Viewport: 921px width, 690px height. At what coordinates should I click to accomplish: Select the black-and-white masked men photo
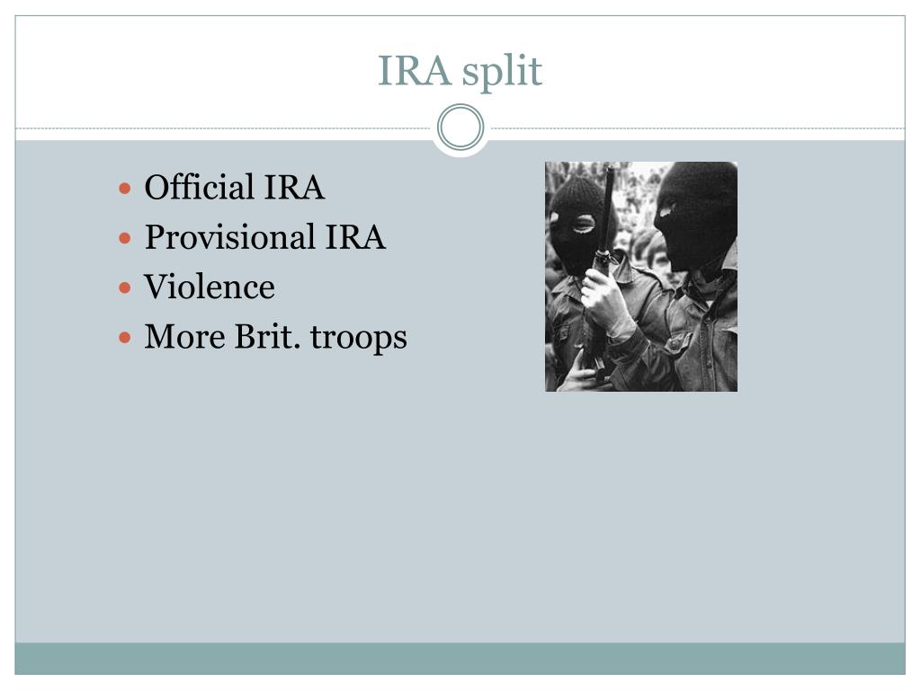pos(640,277)
